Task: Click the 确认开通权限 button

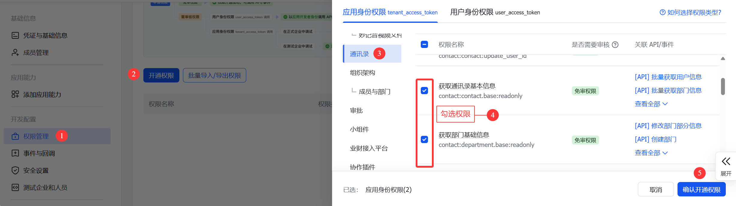Action: (701, 190)
